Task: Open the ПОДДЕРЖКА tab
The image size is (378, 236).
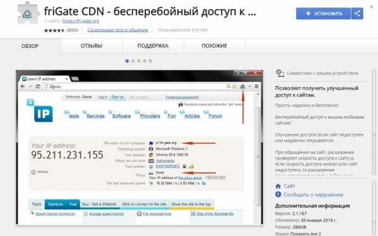Action: click(153, 45)
